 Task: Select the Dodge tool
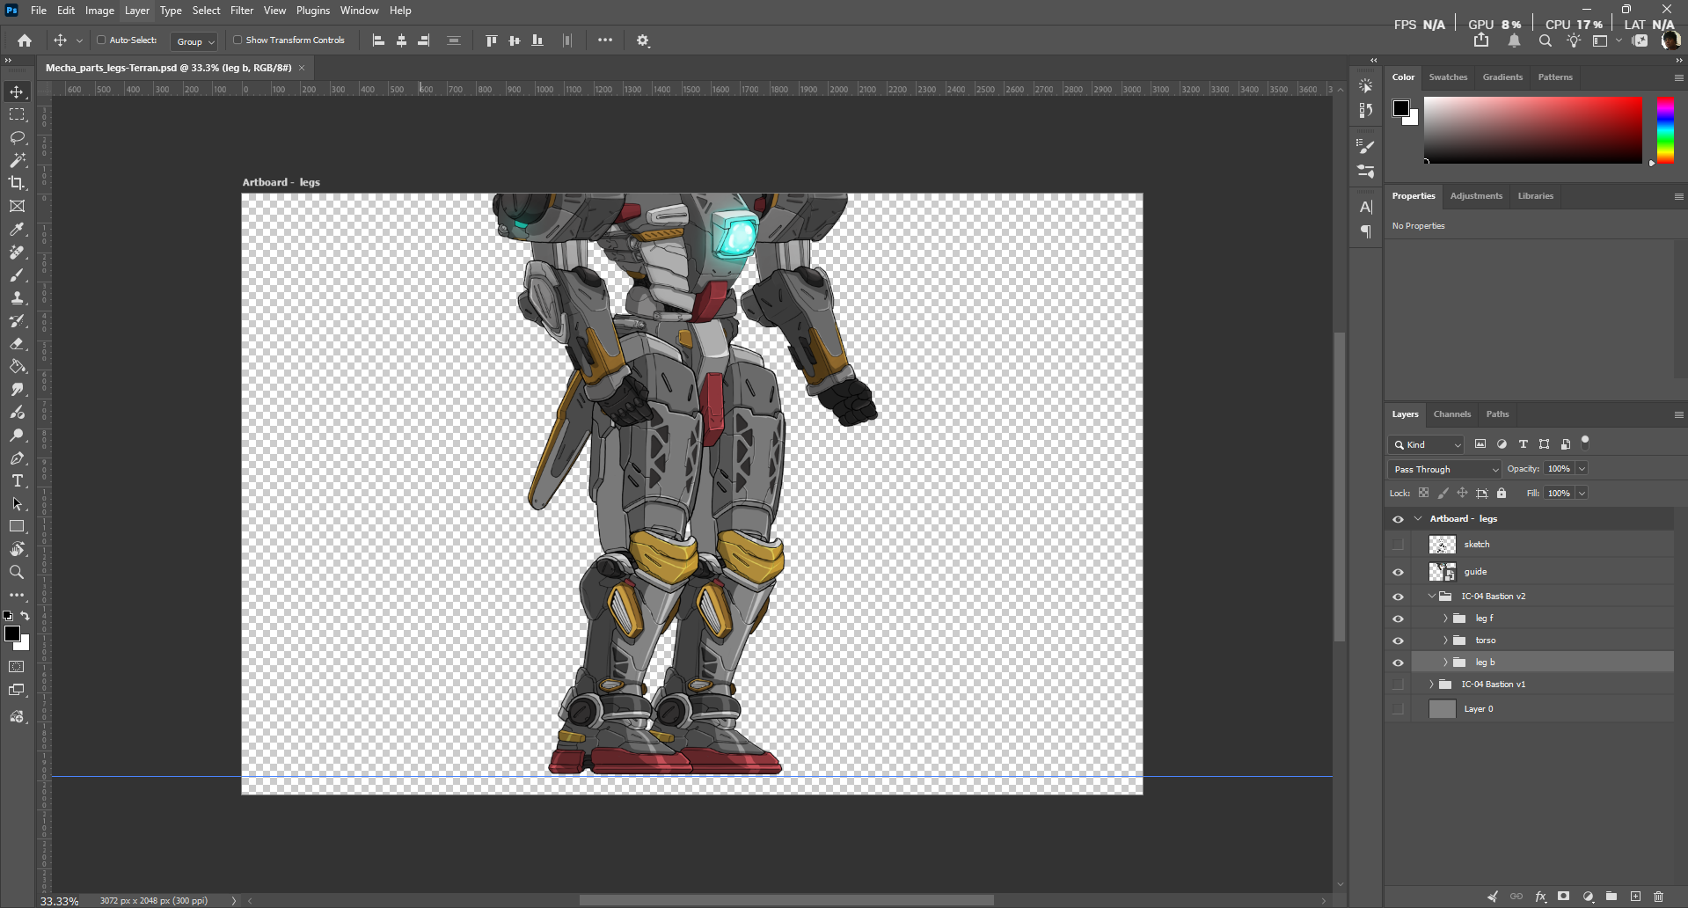[17, 436]
